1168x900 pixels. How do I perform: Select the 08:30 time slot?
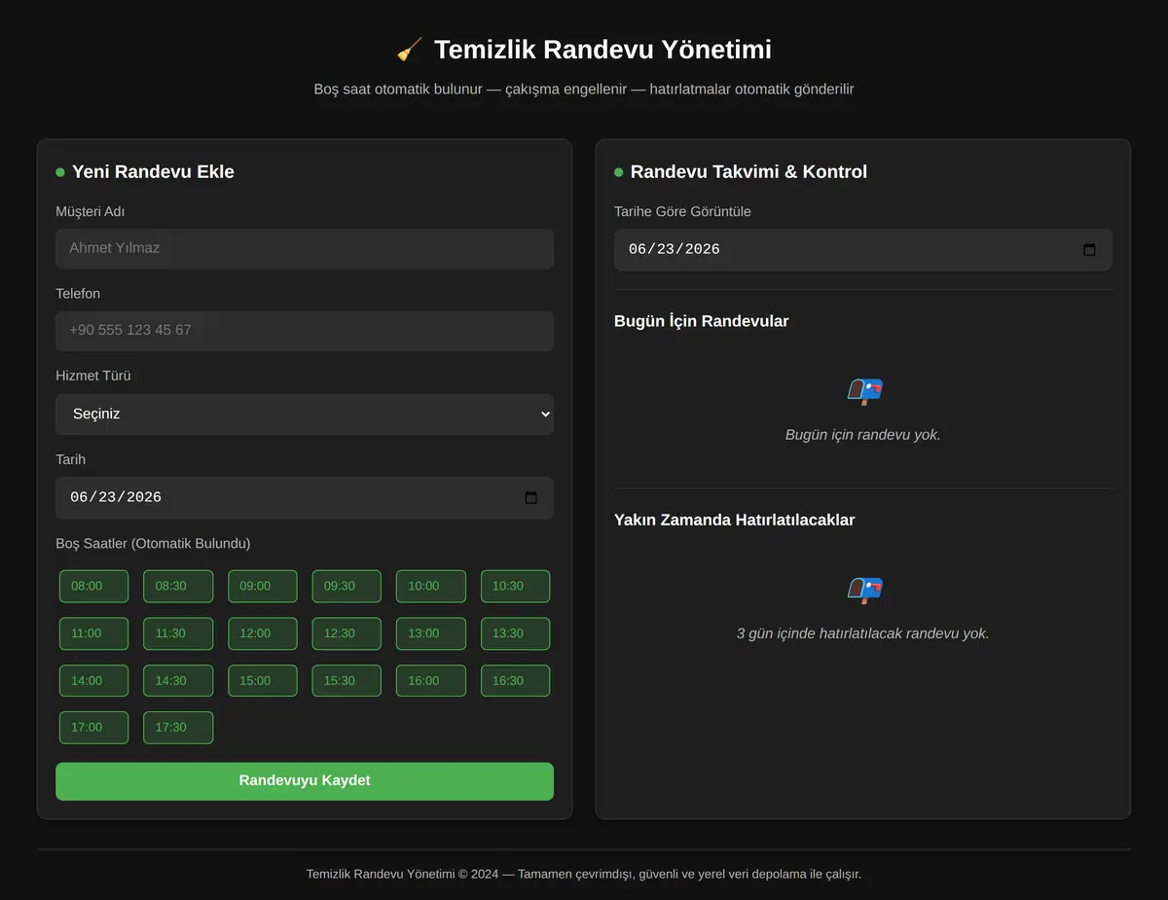[178, 587]
